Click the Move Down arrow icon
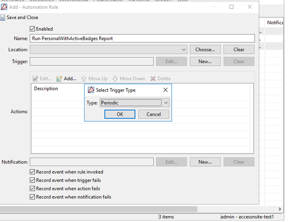291x222 pixels. (x=115, y=79)
